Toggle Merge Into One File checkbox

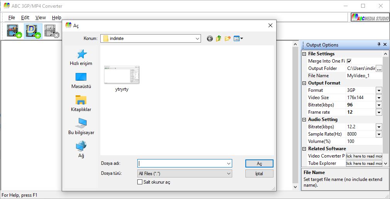pos(349,61)
